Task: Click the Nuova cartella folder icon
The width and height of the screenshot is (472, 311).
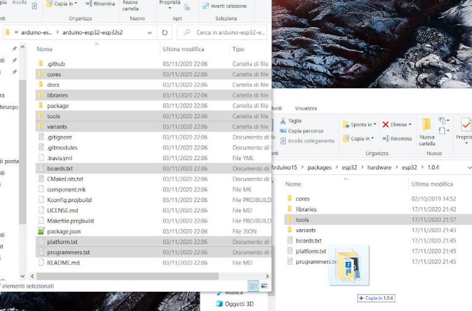Action: [427, 125]
